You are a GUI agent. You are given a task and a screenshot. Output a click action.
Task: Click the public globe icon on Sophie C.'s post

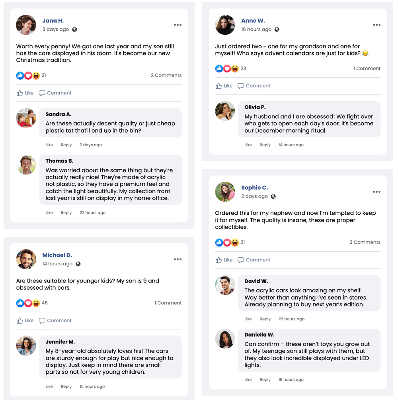pos(273,196)
